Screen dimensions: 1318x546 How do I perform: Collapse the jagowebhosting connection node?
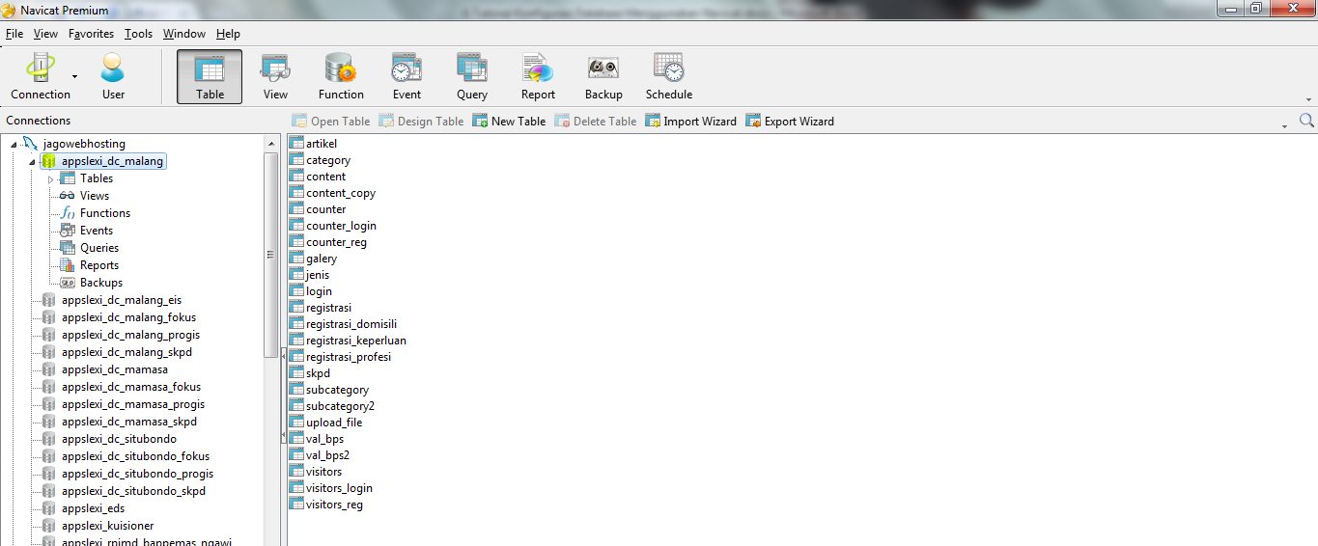tap(14, 144)
